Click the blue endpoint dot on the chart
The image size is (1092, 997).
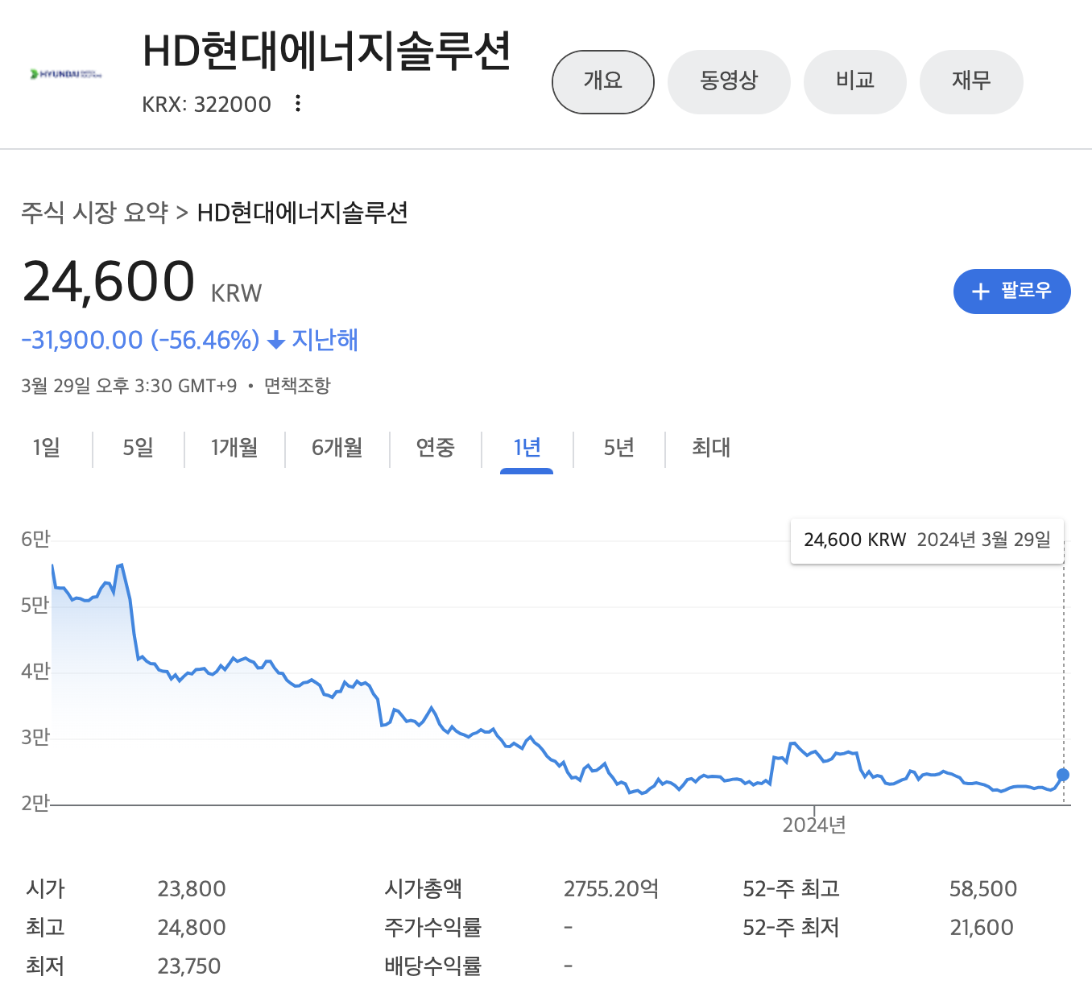pos(1063,775)
